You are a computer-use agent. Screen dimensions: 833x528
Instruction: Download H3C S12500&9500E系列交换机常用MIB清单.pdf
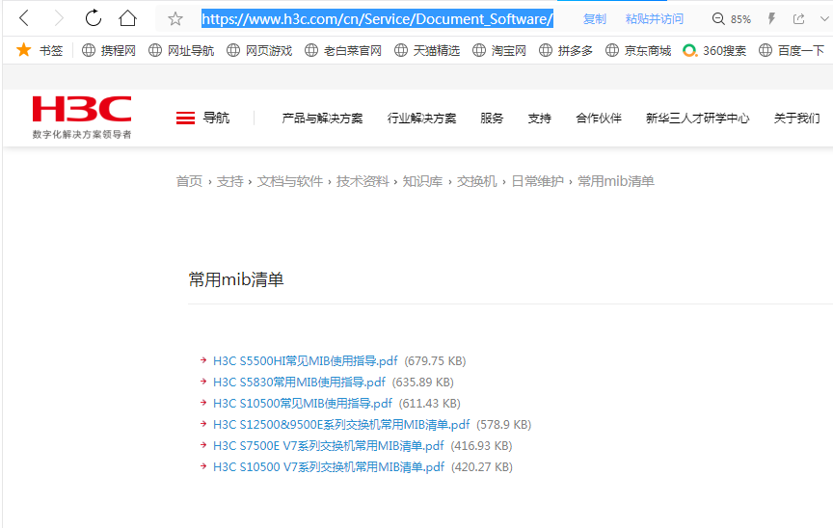341,425
